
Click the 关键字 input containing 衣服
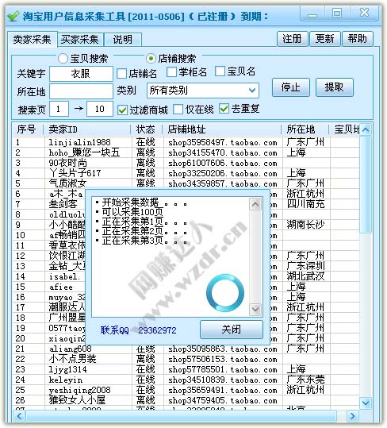click(x=81, y=74)
